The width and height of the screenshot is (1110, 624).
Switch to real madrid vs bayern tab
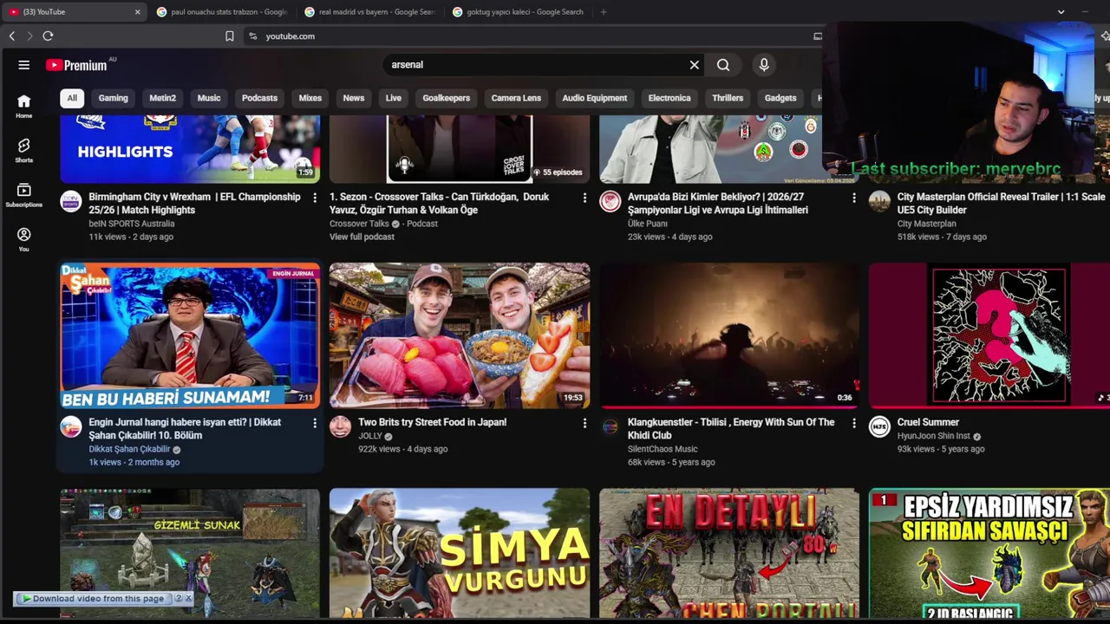(370, 12)
